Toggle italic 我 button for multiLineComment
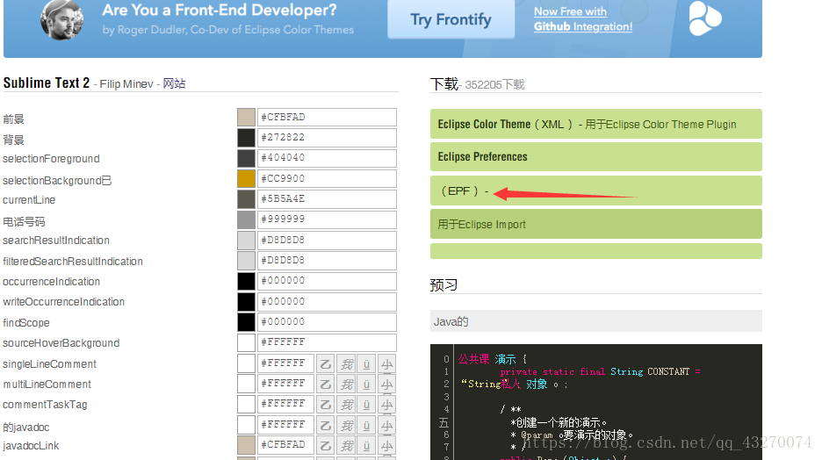822x460 pixels. (x=346, y=384)
